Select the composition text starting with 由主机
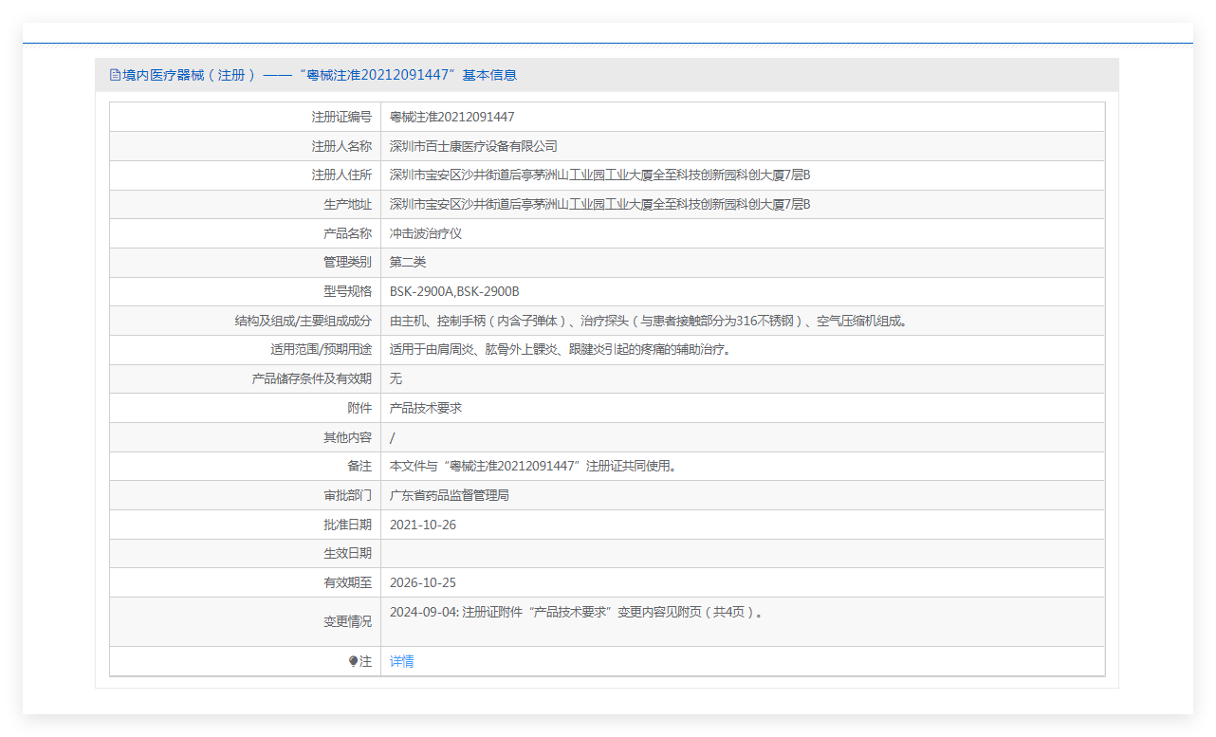This screenshot has height=737, width=1216. (649, 321)
